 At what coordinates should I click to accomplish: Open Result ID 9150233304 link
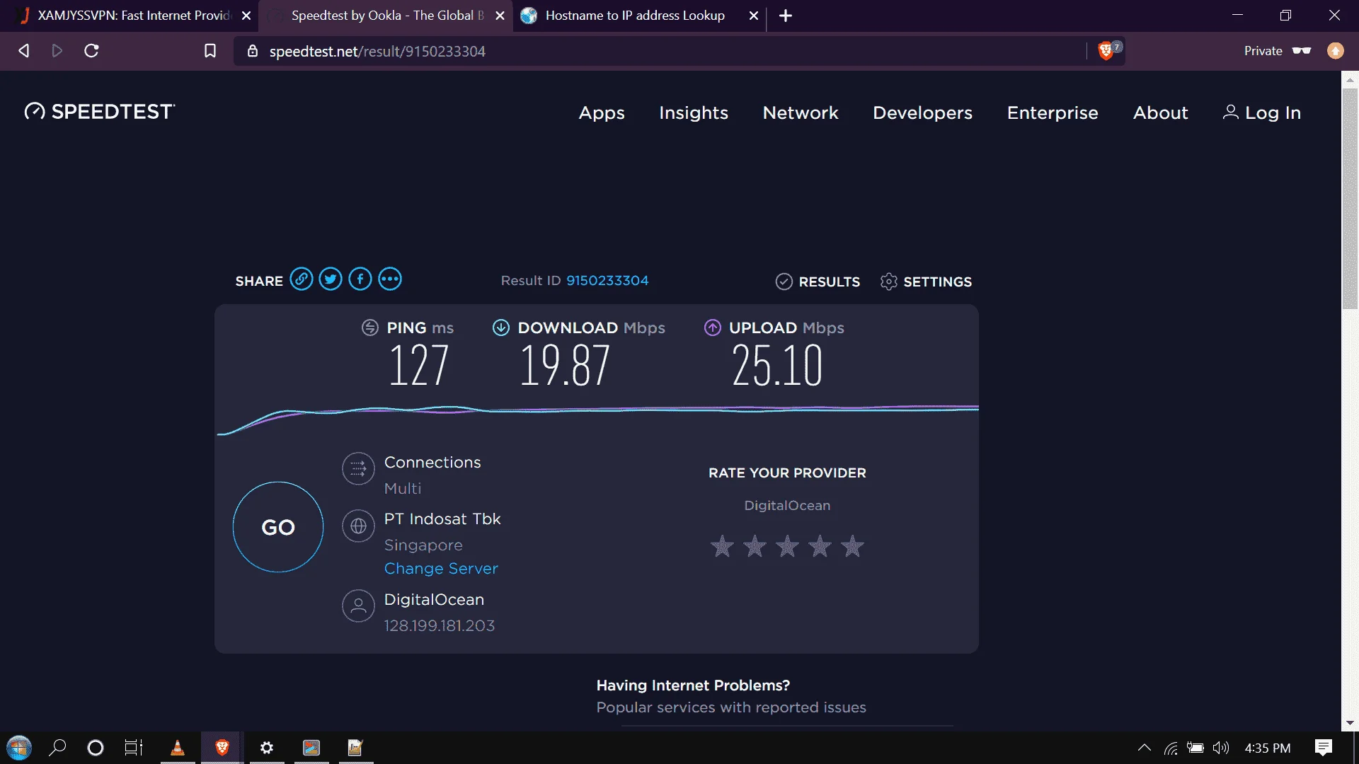607,281
